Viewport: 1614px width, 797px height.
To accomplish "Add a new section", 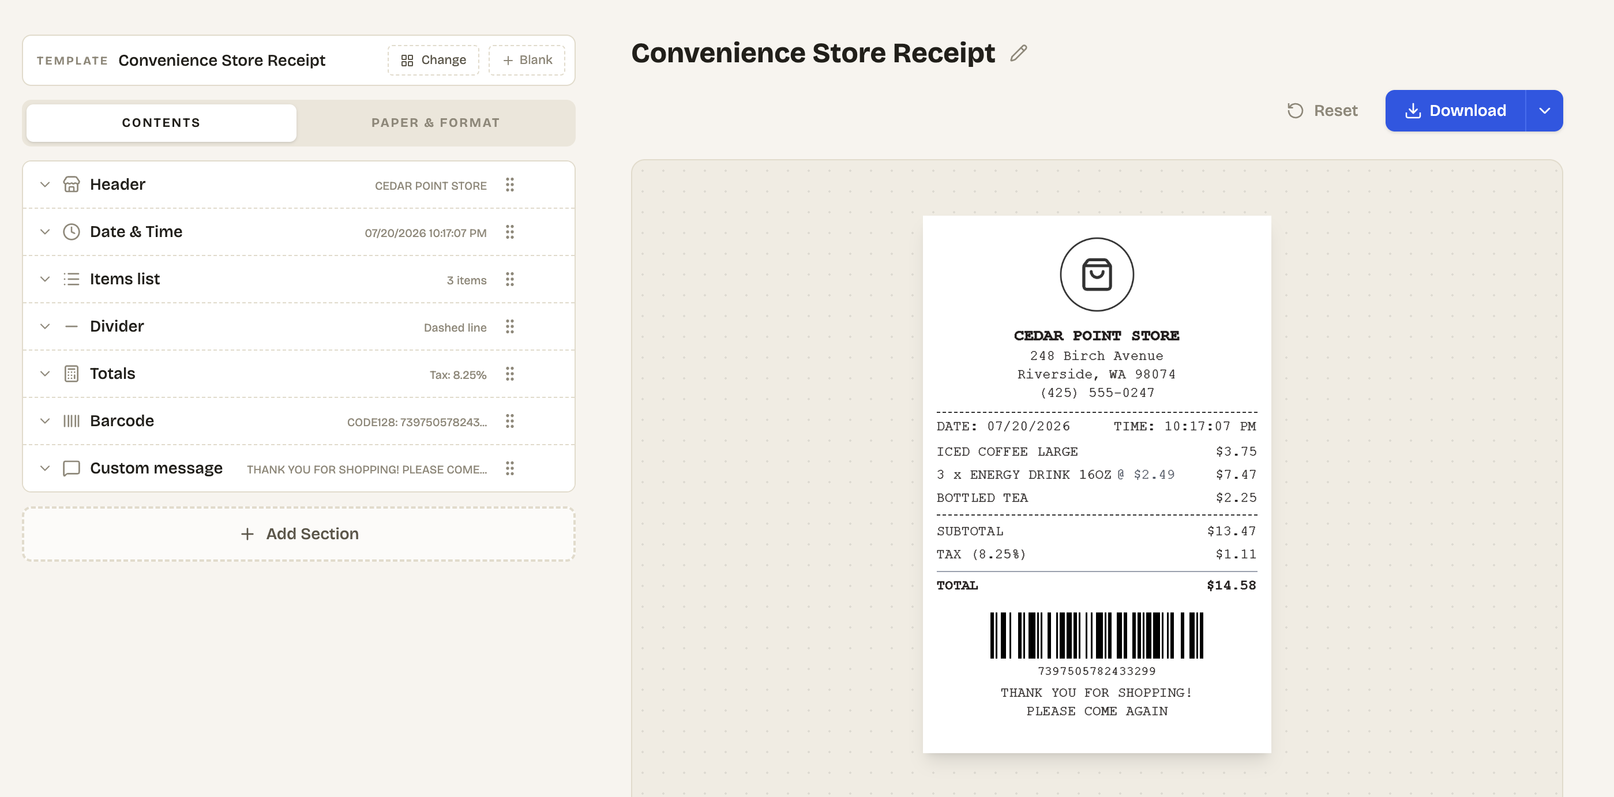I will (299, 534).
